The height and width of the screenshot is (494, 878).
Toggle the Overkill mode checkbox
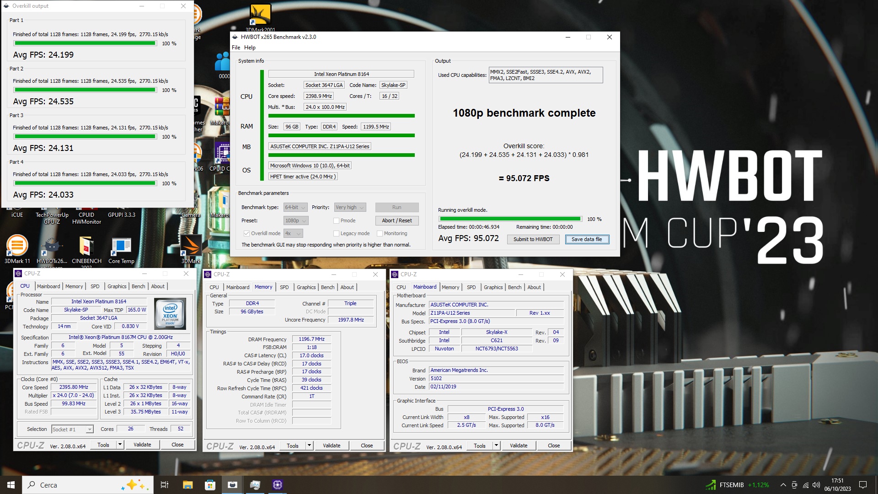246,233
